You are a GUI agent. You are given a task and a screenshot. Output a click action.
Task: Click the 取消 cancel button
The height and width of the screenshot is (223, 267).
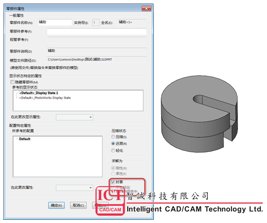pos(79,205)
